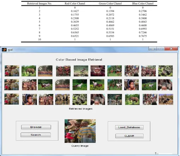Open the elephant herd under blue sky thumbnail
This screenshot has height=156, width=180.
166,99
